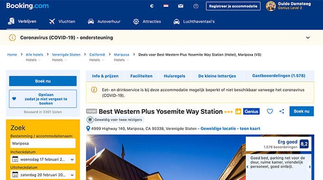The image size is (323, 180).
Task: Click the Booking.com logo
Action: (x=28, y=6)
